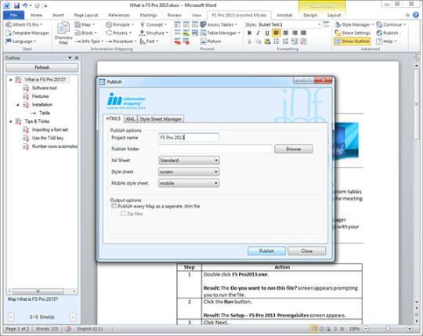Image resolution: width=423 pixels, height=336 pixels.
Task: Open the Acrobat ribbon tab
Action: 284,15
